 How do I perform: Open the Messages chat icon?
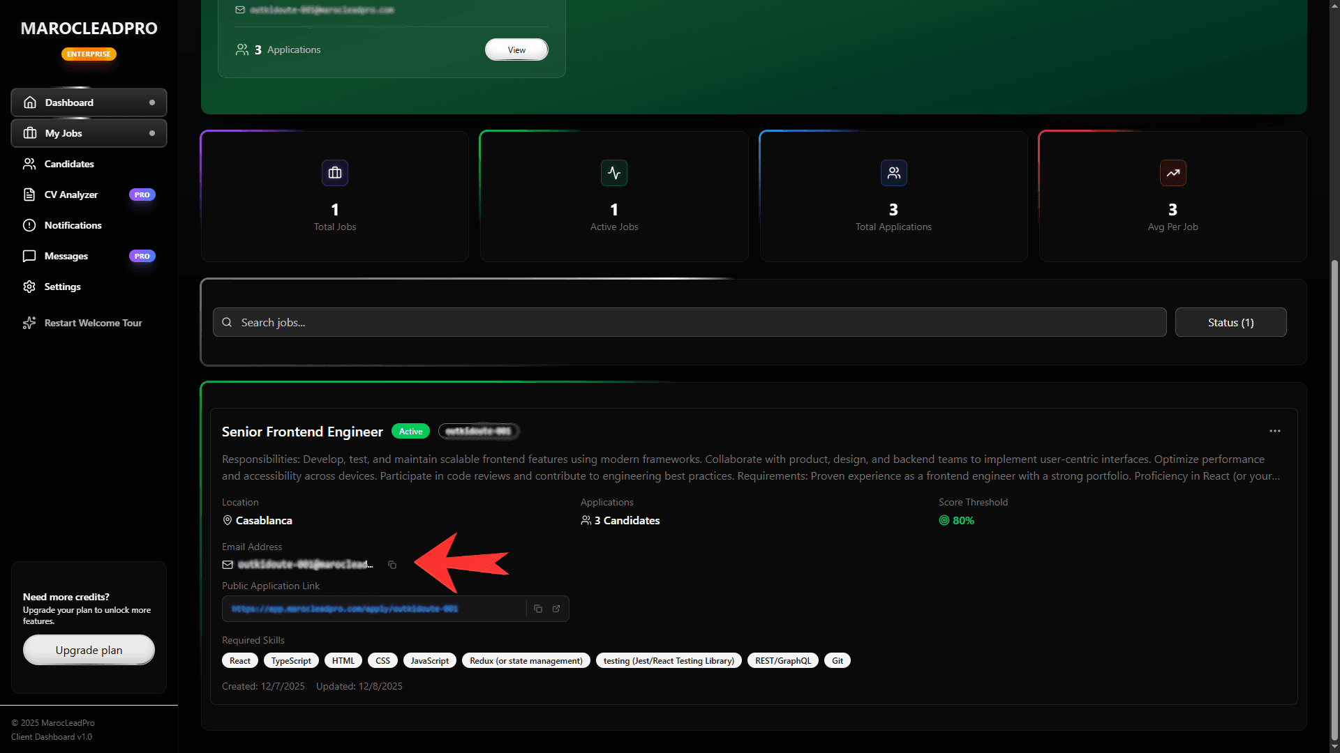pos(29,256)
